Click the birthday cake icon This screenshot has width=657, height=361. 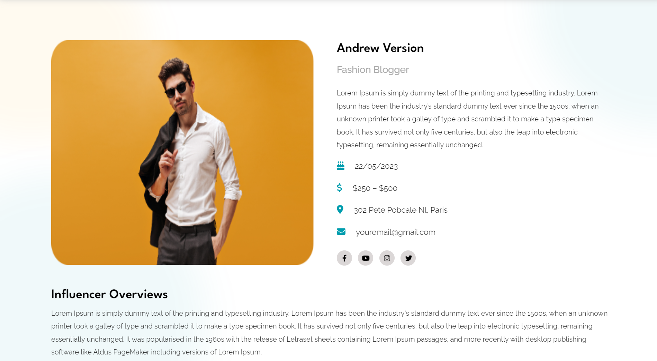pos(341,166)
